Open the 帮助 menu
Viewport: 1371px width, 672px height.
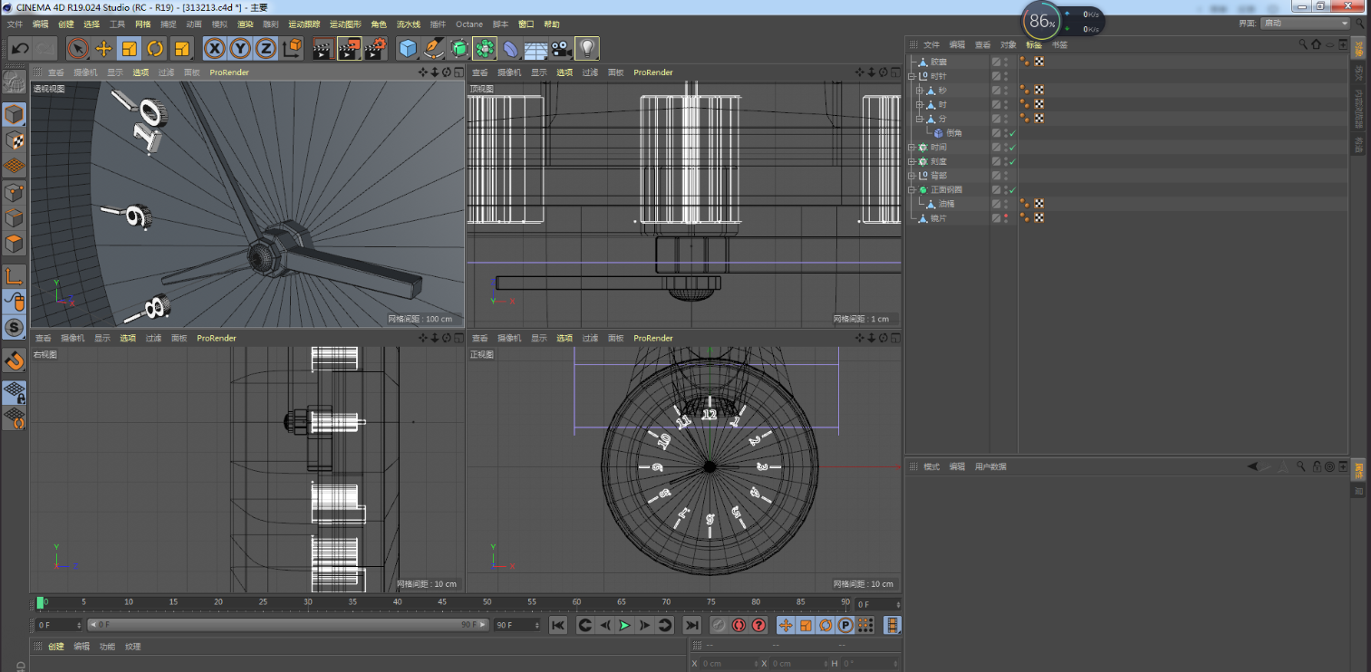coord(552,24)
